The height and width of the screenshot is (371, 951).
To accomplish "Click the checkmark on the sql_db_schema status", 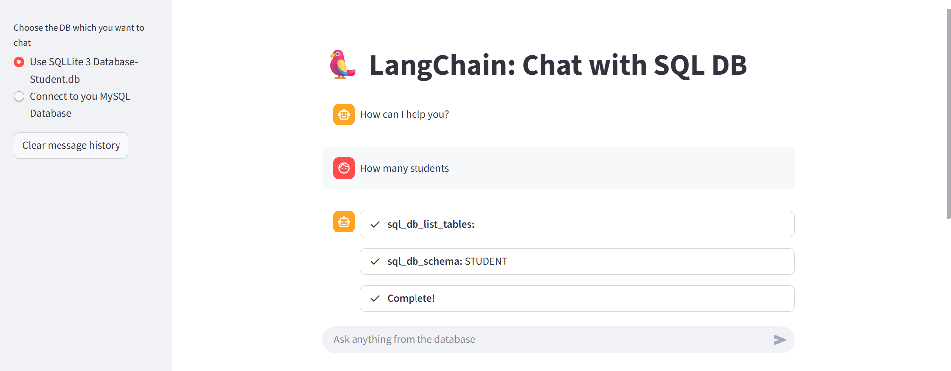I will (x=375, y=261).
